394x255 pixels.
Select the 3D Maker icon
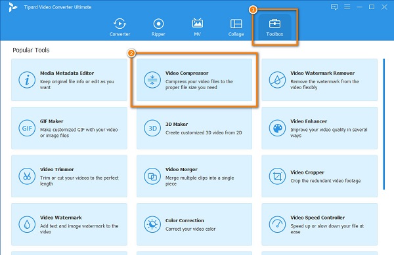tap(152, 128)
